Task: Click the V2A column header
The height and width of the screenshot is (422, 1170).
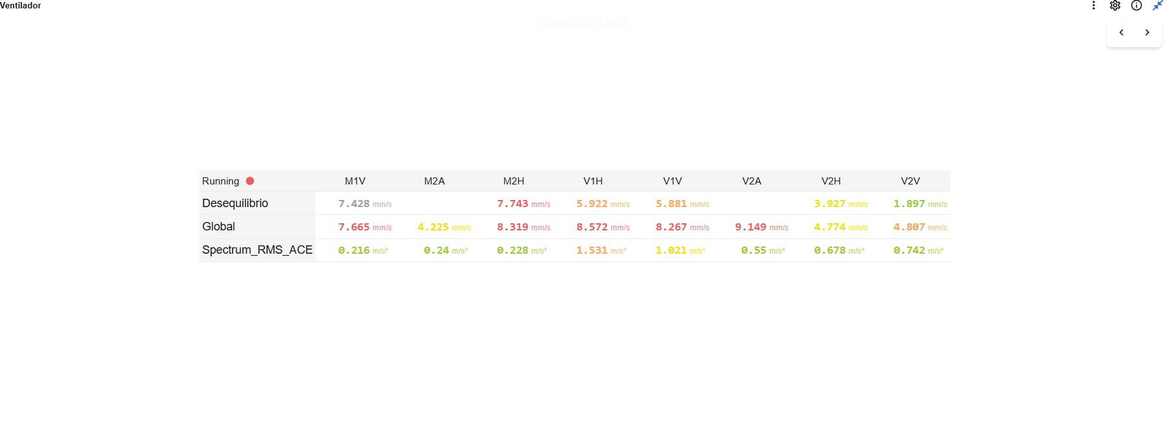Action: pyautogui.click(x=751, y=181)
